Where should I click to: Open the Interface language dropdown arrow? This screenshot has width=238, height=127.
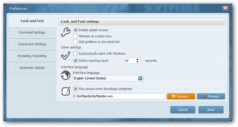[140, 78]
